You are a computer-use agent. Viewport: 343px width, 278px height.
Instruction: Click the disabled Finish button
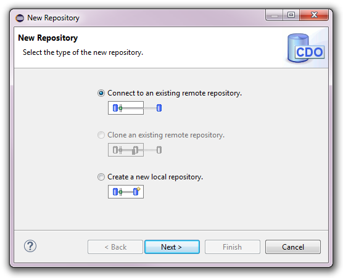[x=233, y=247]
